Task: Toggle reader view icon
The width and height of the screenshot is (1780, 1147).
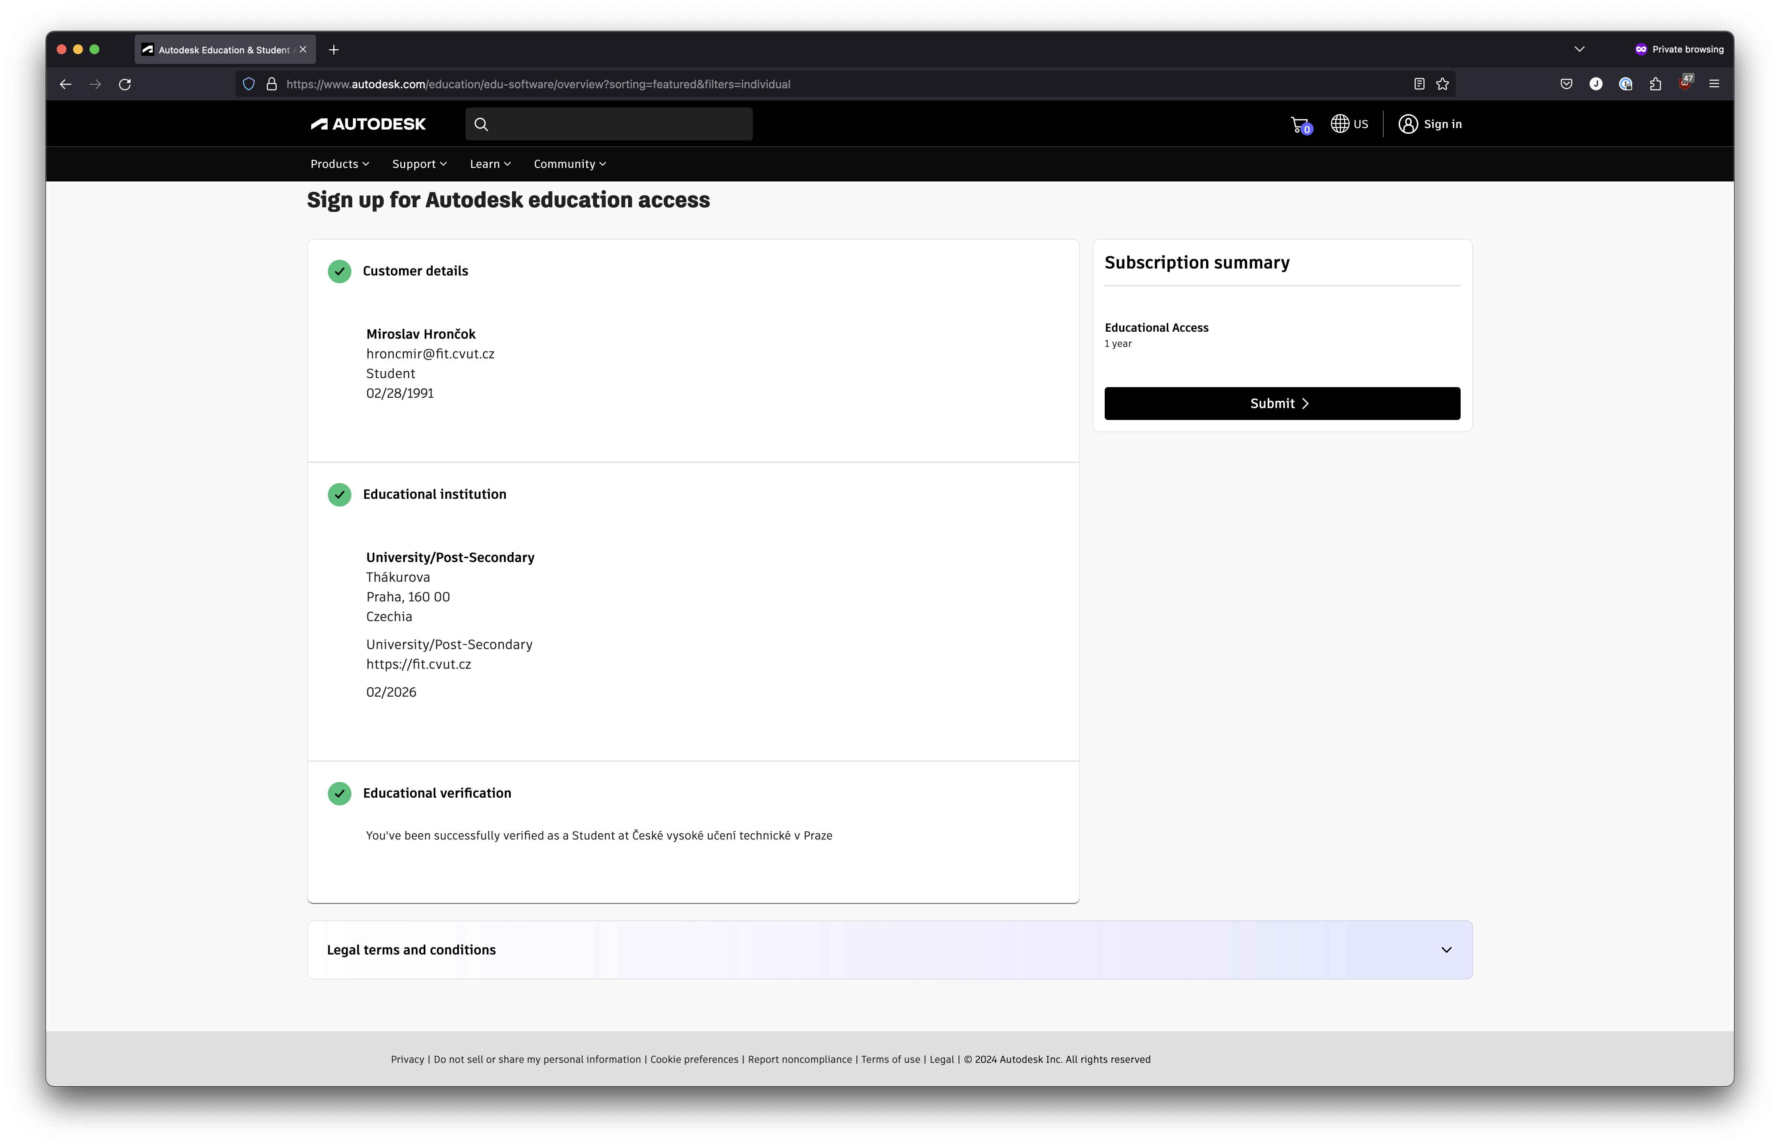Action: (x=1419, y=84)
